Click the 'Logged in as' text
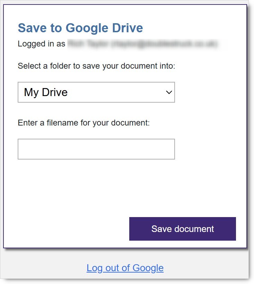The width and height of the screenshot is (254, 284). pyautogui.click(x=42, y=44)
